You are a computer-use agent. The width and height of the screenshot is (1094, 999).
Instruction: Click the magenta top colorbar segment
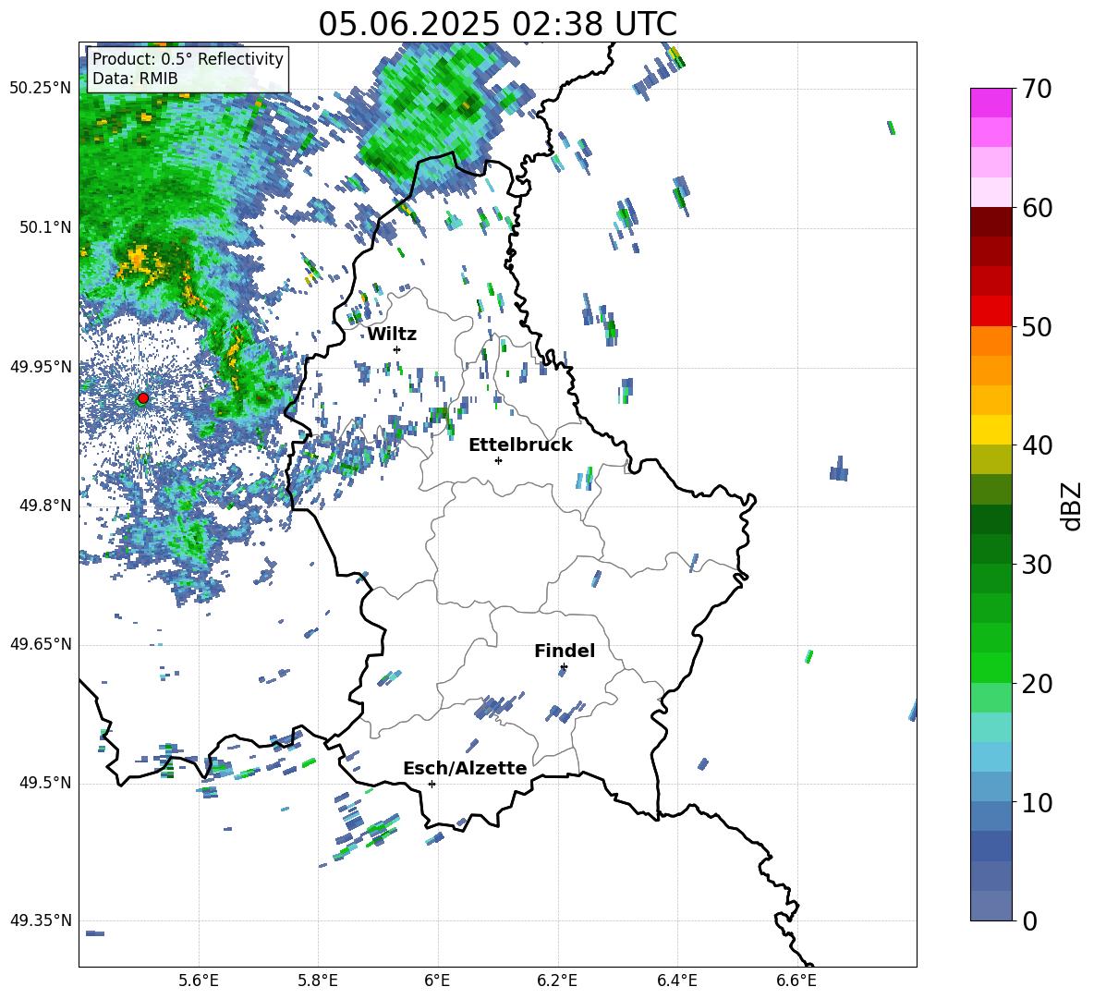point(991,103)
